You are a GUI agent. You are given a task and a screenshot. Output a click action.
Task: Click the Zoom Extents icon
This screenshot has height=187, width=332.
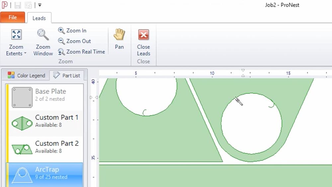[x=16, y=35]
